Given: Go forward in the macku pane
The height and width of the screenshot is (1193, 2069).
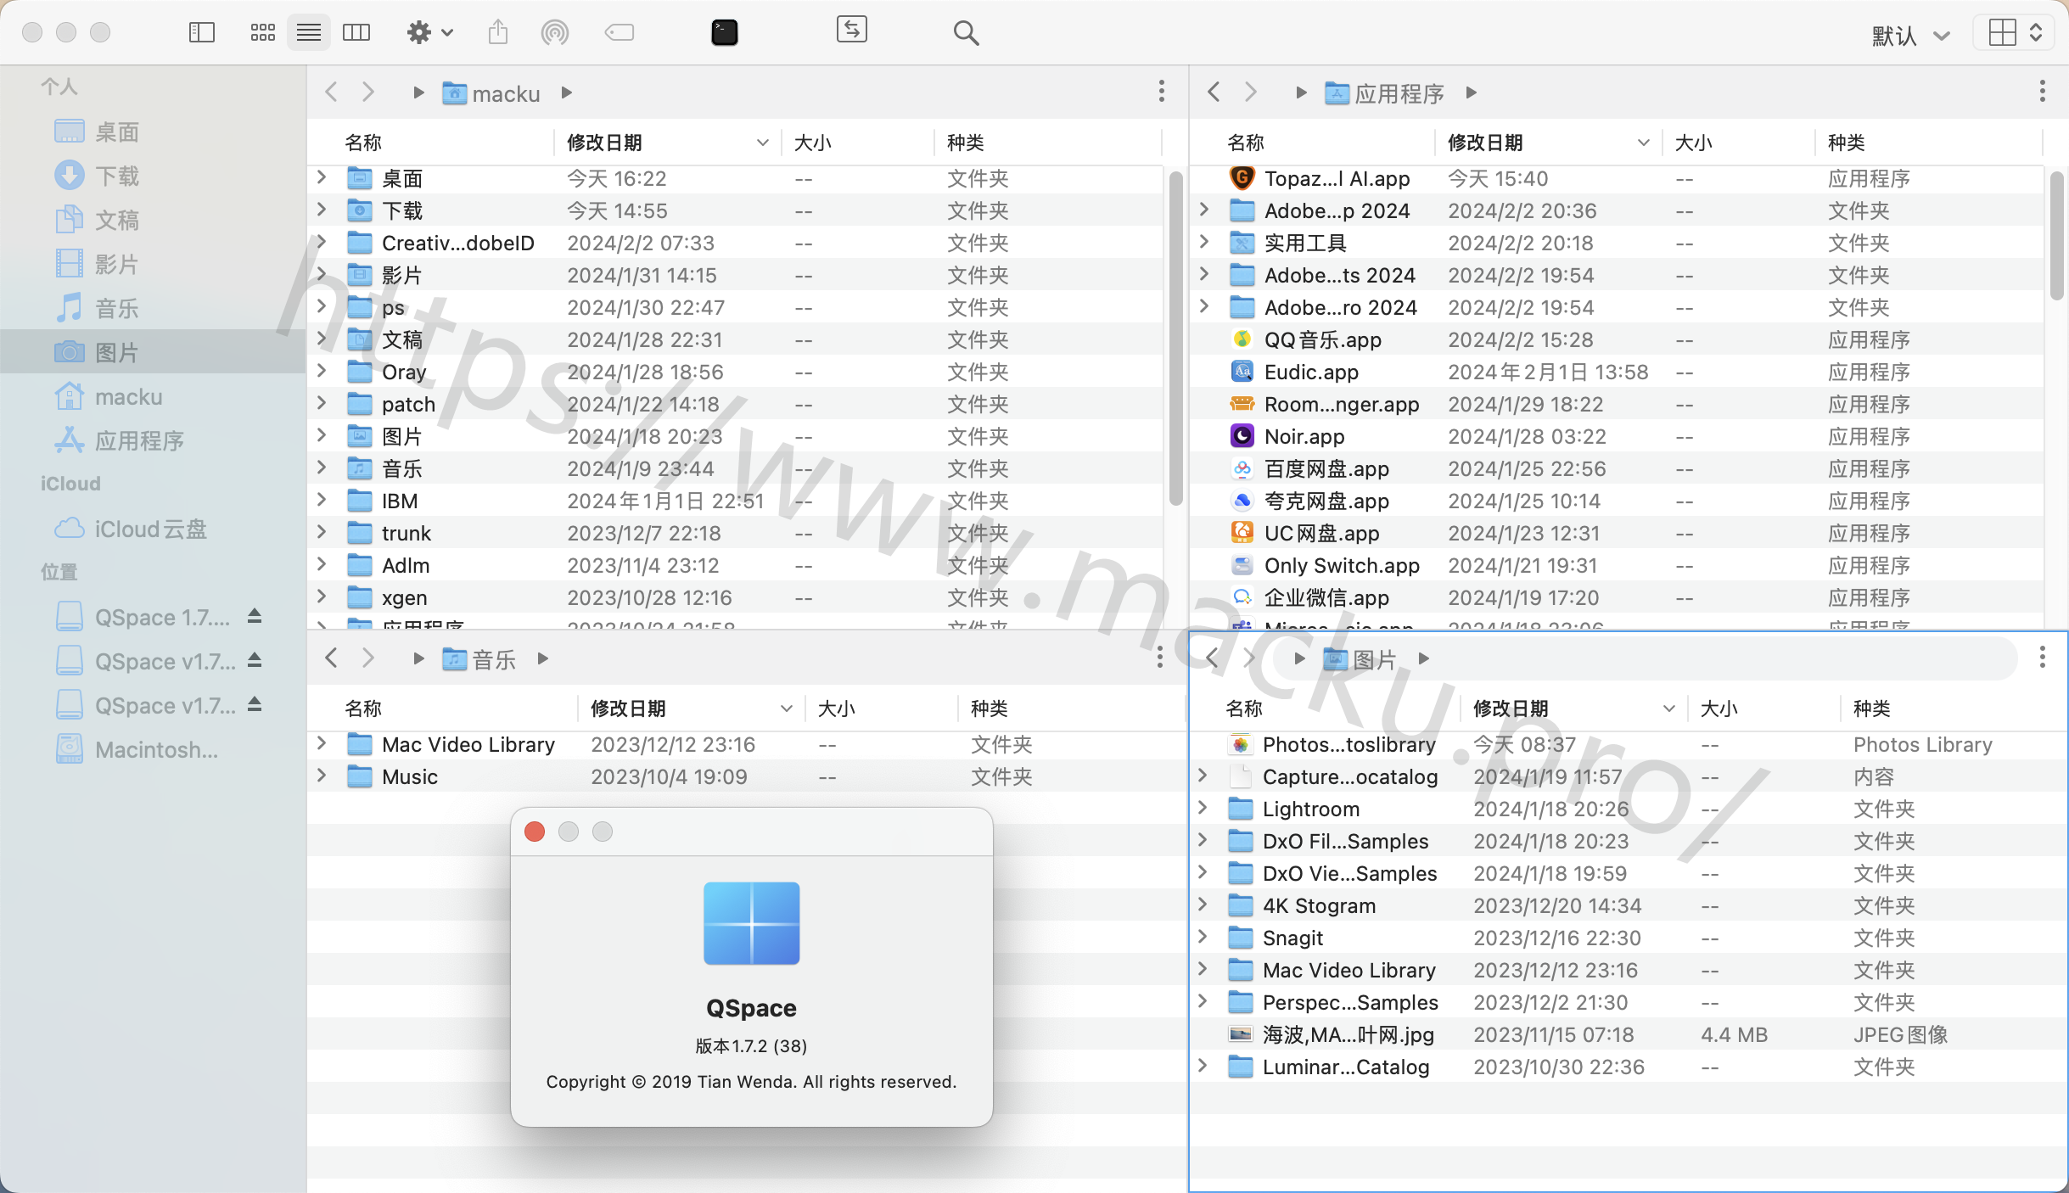Looking at the screenshot, I should pos(367,92).
